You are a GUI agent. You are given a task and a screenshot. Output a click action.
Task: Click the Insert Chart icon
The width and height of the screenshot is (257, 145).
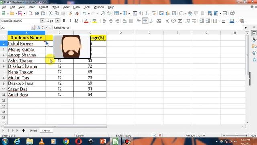[x=167, y=13]
